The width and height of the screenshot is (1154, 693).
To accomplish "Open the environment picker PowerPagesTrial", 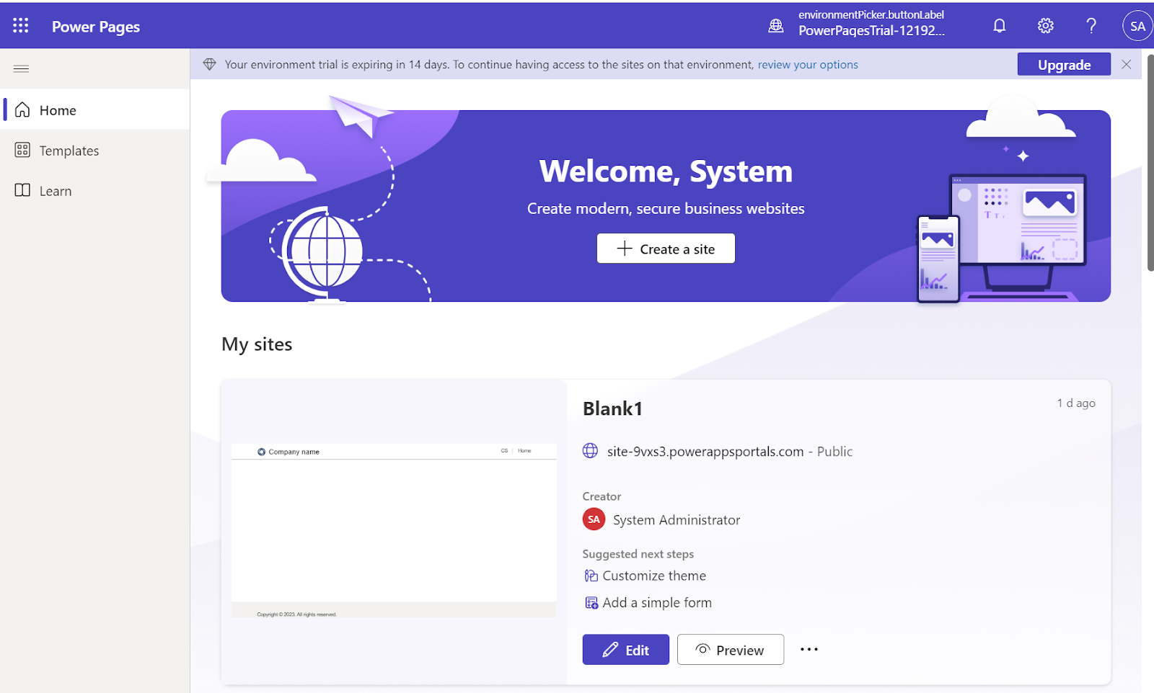I will coord(871,23).
